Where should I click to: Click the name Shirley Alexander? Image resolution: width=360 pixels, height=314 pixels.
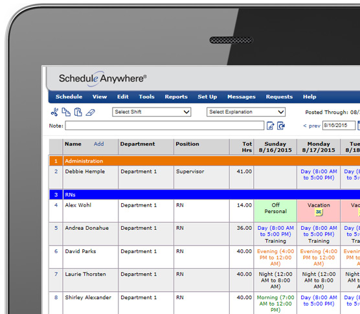[88, 297]
